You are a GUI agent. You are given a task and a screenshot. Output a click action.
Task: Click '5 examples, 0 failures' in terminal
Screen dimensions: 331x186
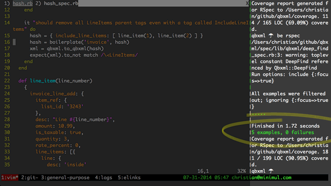coord(283,132)
